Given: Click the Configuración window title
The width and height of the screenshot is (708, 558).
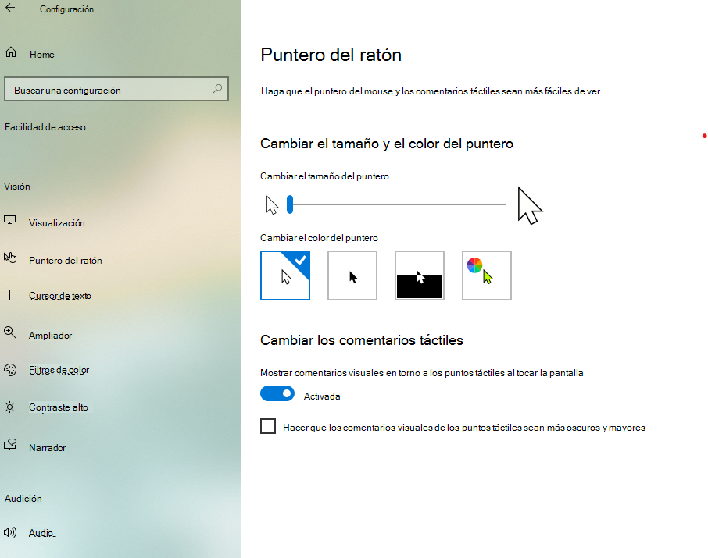Looking at the screenshot, I should 67,9.
